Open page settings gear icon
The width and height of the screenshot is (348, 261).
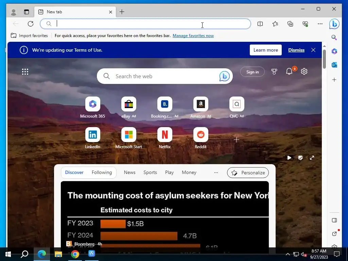304,71
